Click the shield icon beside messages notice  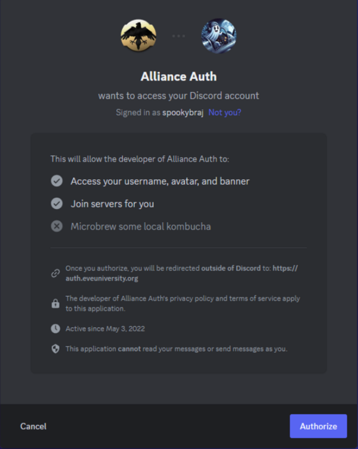pos(55,349)
